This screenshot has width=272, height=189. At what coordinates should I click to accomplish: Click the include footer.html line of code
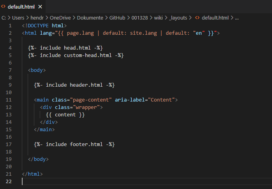(x=74, y=144)
